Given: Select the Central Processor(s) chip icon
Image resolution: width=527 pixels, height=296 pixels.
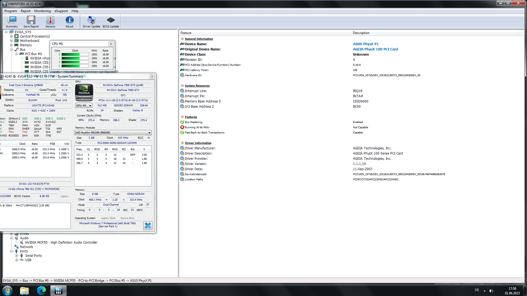Looking at the screenshot, I should 16,36.
